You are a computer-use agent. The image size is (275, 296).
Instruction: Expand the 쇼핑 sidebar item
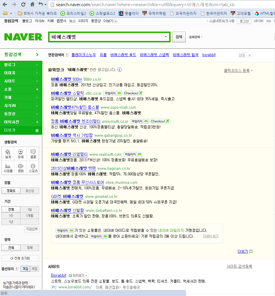[21, 89]
